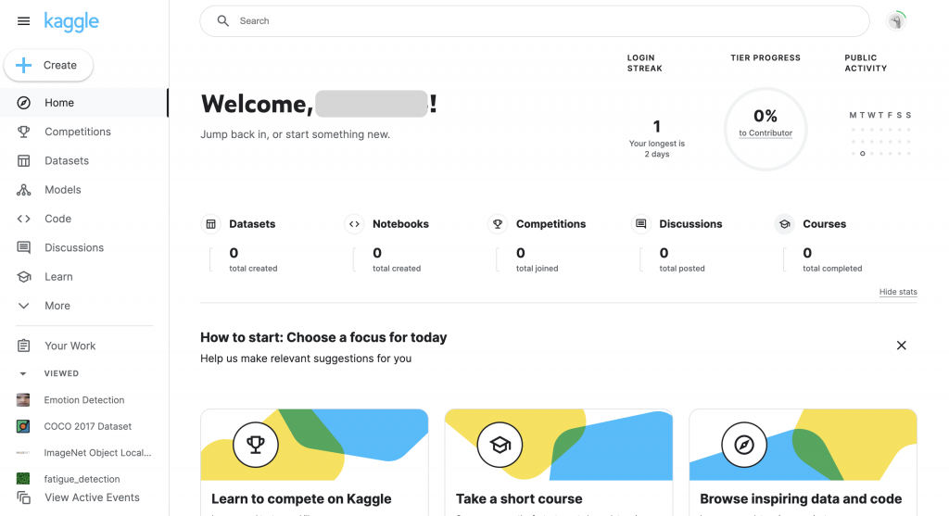The image size is (949, 516).
Task: Click the Notebooks stats code icon
Action: [x=354, y=224]
